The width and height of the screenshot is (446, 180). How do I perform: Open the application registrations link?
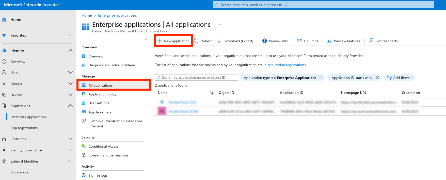coord(286,65)
